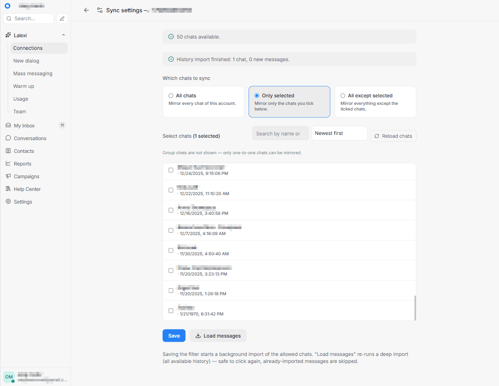Viewport: 499px width, 386px height.
Task: Collapse the Lalexi section chevron
Action: [x=63, y=35]
